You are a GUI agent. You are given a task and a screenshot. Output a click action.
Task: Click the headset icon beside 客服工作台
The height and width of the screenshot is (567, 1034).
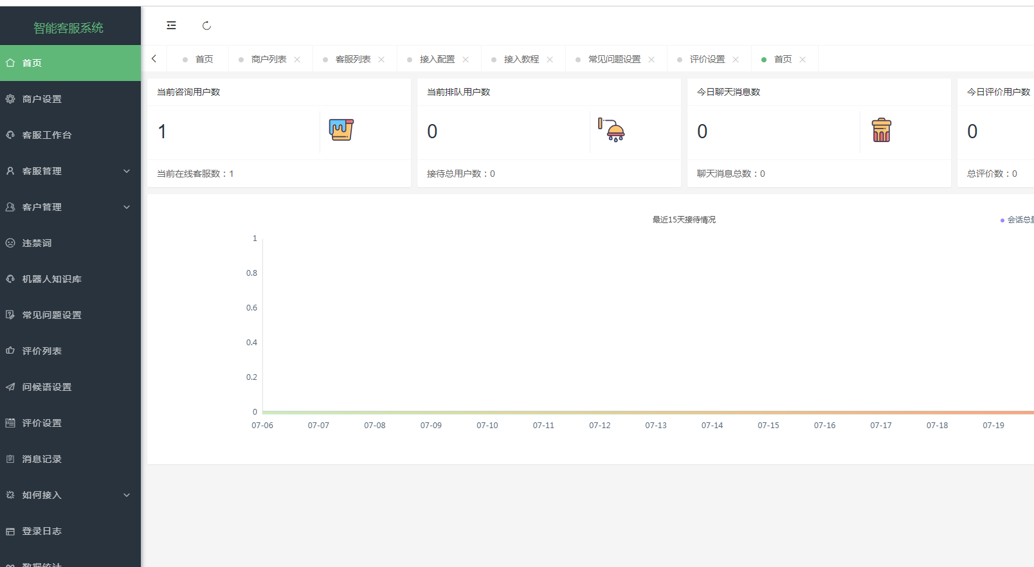point(10,135)
